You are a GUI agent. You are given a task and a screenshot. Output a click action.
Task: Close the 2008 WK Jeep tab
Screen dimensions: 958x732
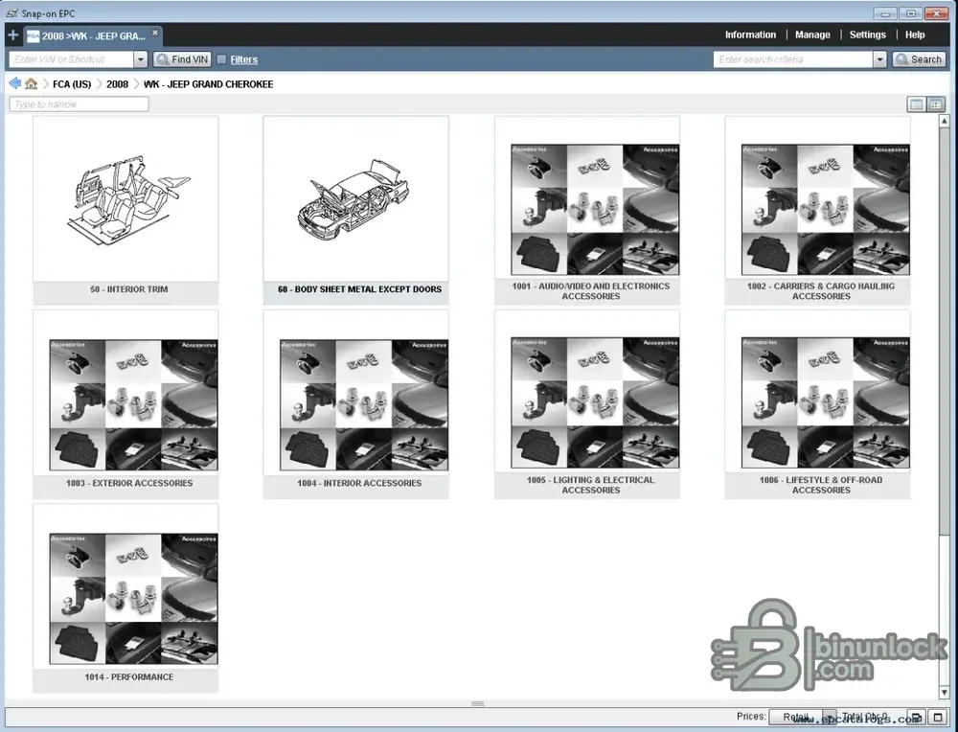pos(155,33)
